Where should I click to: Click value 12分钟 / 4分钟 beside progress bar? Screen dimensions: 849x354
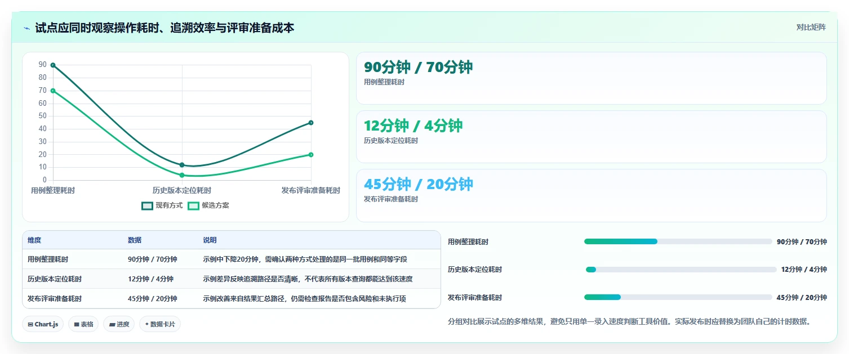[x=804, y=270]
